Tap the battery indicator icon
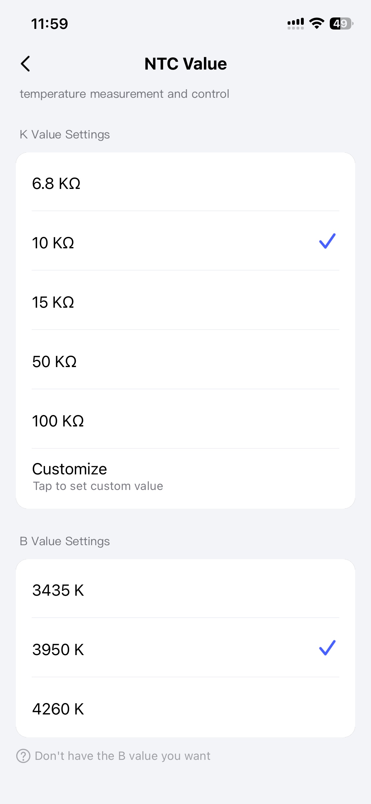 click(341, 23)
